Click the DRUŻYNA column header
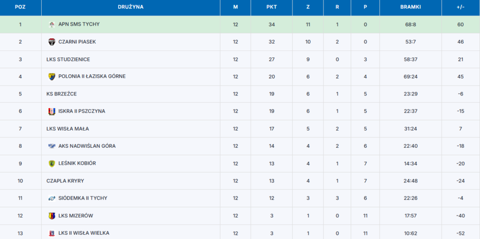This screenshot has width=480, height=239. 130,7
